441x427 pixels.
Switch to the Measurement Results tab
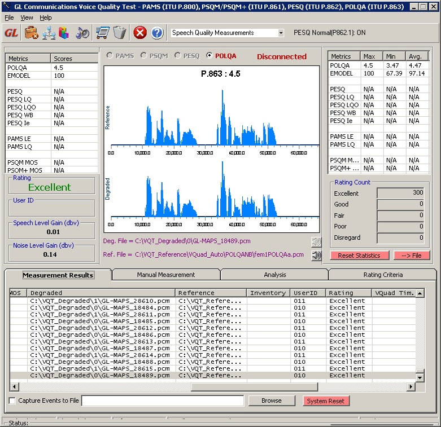(x=58, y=275)
